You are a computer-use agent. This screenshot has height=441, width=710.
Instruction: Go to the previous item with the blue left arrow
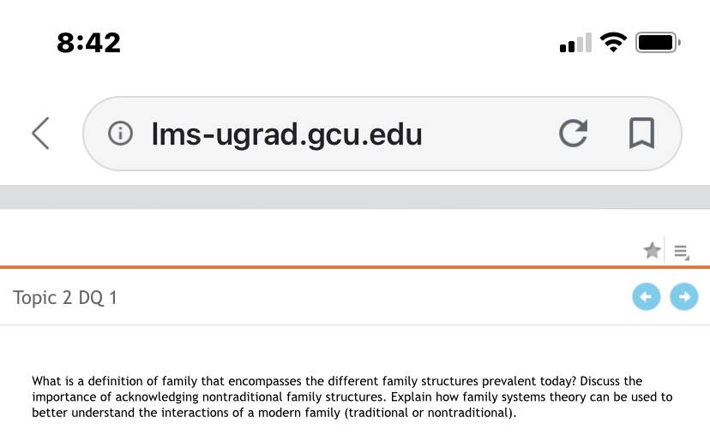(647, 297)
